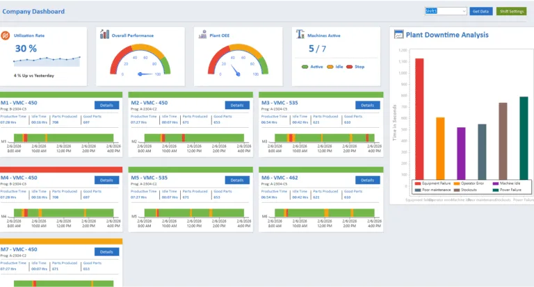Screen dimensions: 534x287
Task: Click the M3 status timeline bar
Action: tap(325, 138)
